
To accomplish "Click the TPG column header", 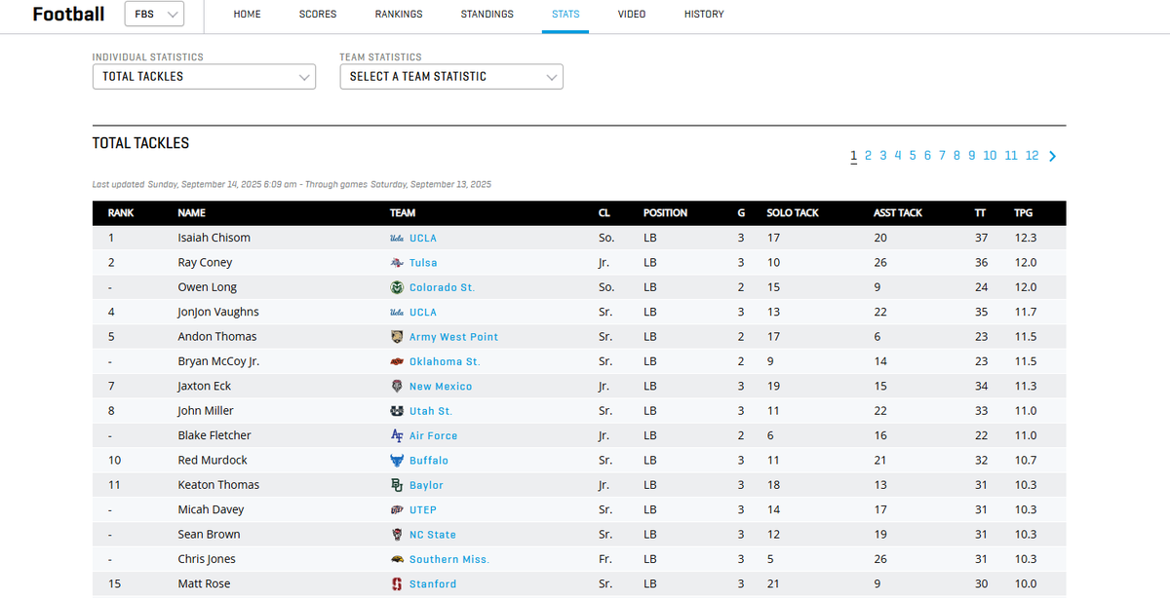I will click(1024, 213).
